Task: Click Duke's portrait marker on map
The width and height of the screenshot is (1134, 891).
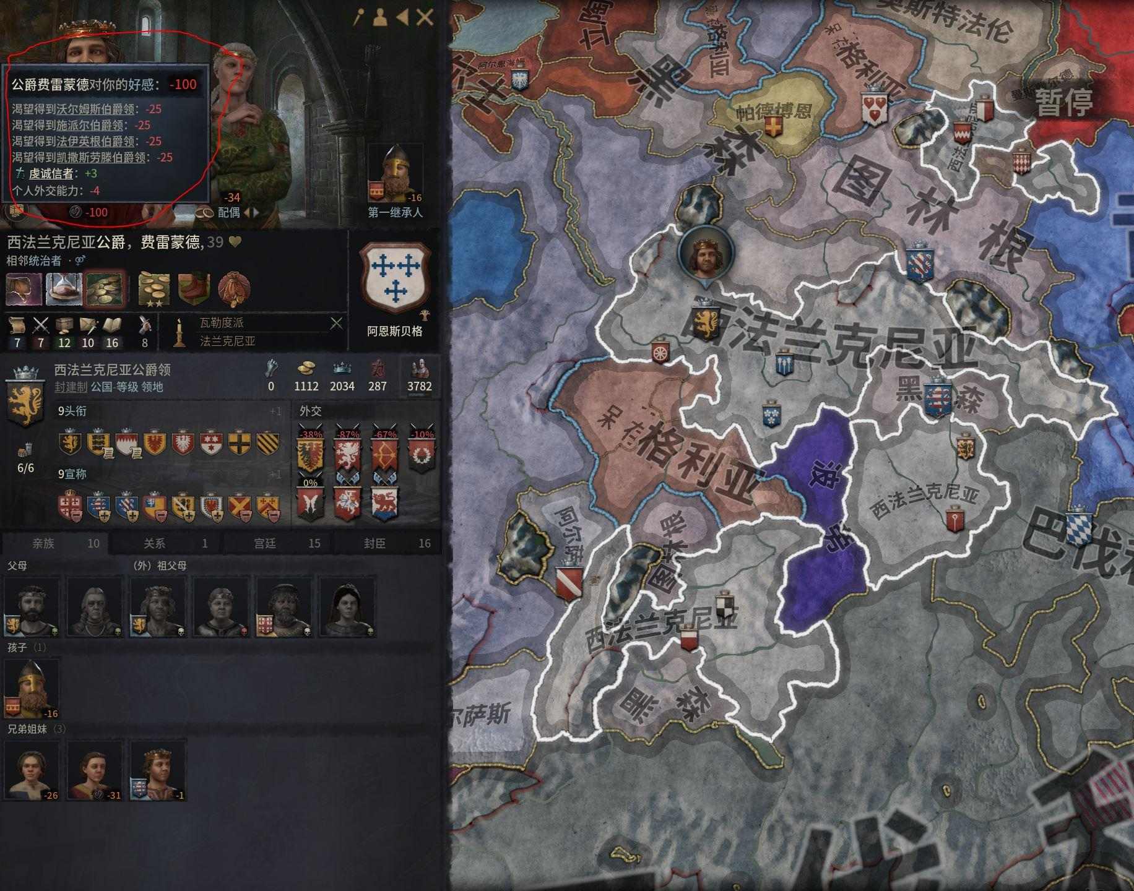Action: pyautogui.click(x=705, y=255)
